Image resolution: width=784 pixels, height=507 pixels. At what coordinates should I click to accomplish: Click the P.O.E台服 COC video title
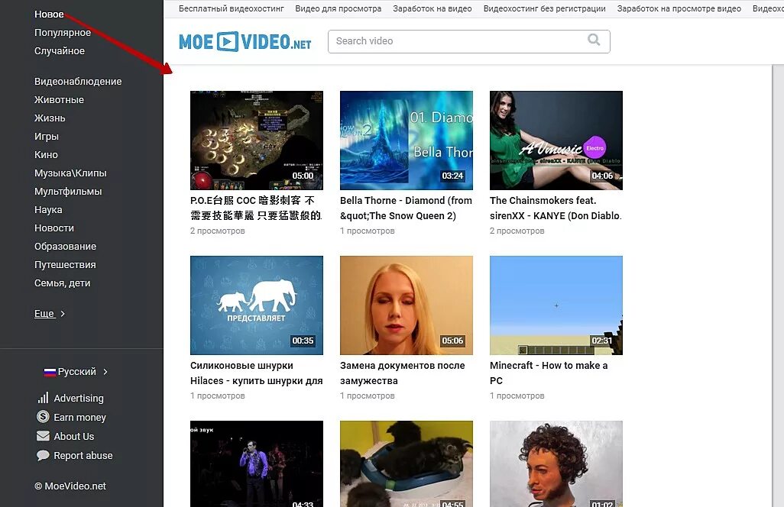point(256,208)
